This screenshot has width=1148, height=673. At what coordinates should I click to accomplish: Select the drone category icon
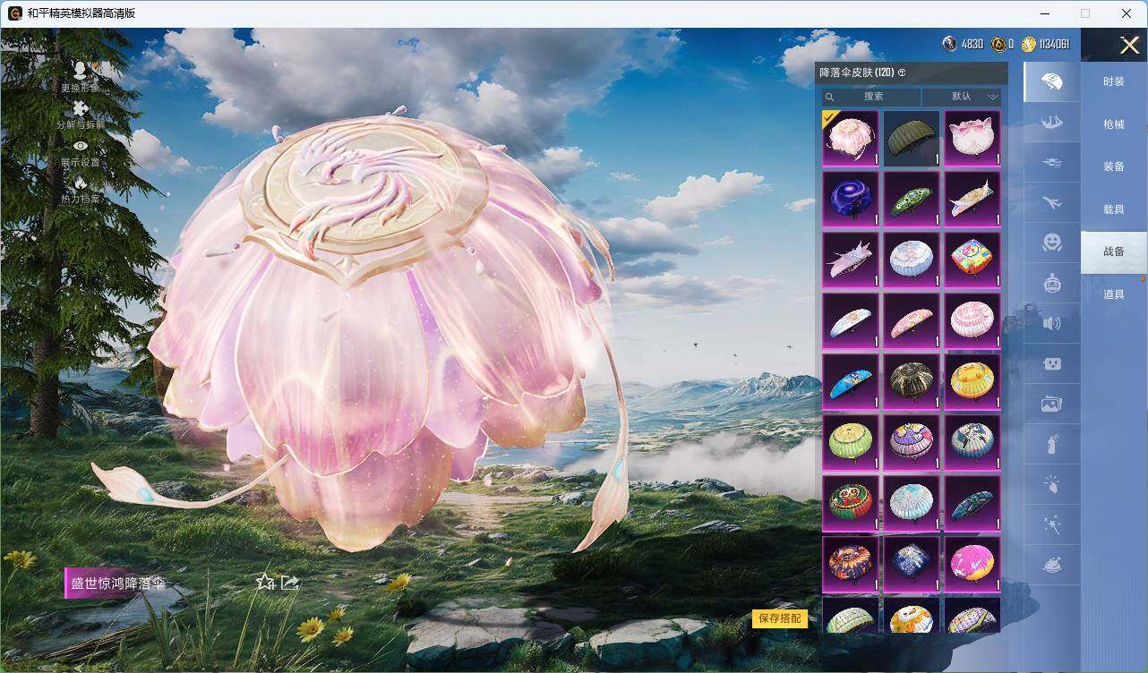(1051, 163)
